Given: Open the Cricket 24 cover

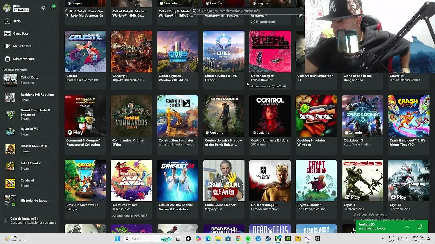Looking at the screenshot, I should click(177, 181).
